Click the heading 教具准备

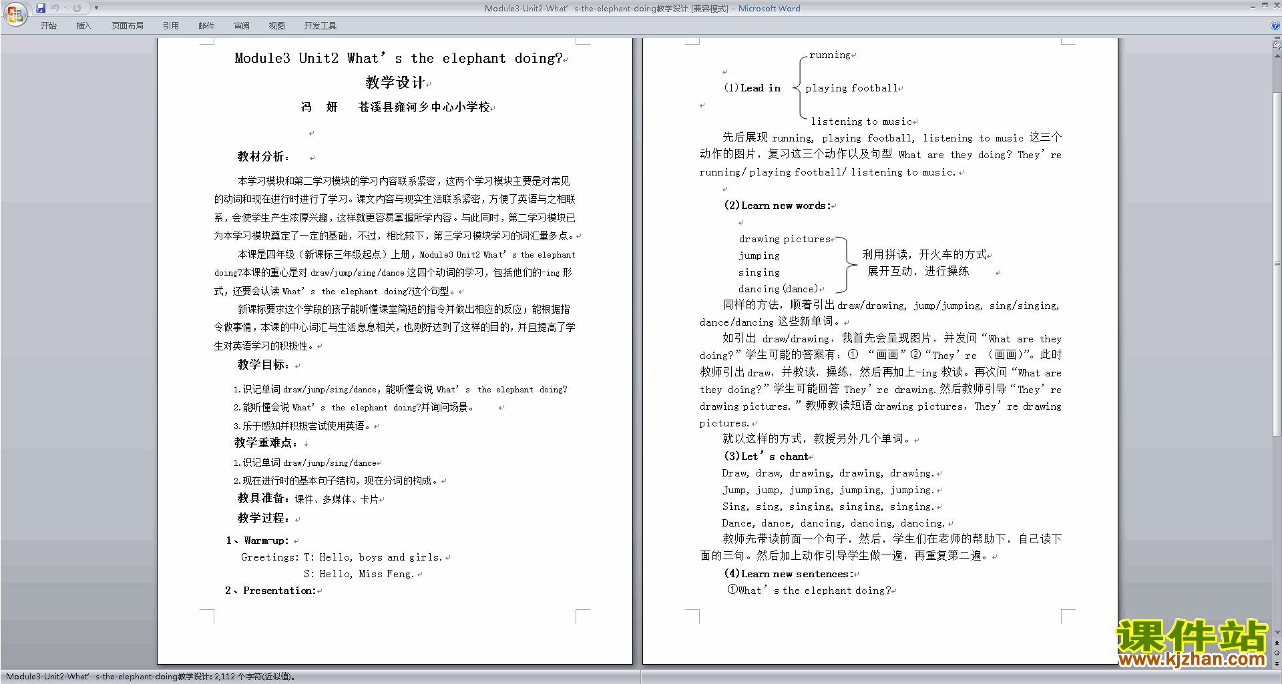[263, 498]
